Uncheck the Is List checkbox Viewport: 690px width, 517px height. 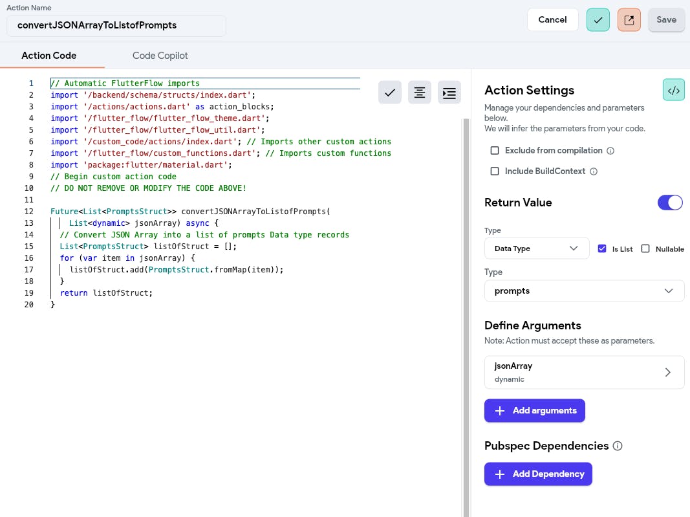point(602,248)
